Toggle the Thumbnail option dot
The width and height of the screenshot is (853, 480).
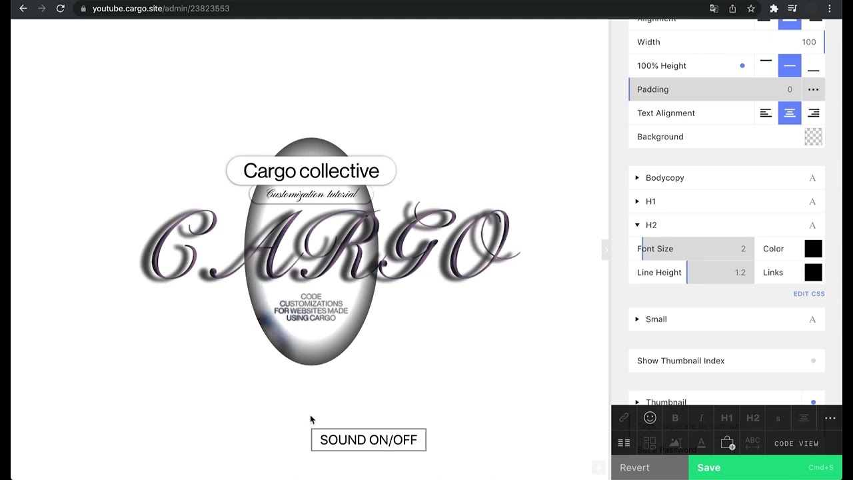click(813, 402)
